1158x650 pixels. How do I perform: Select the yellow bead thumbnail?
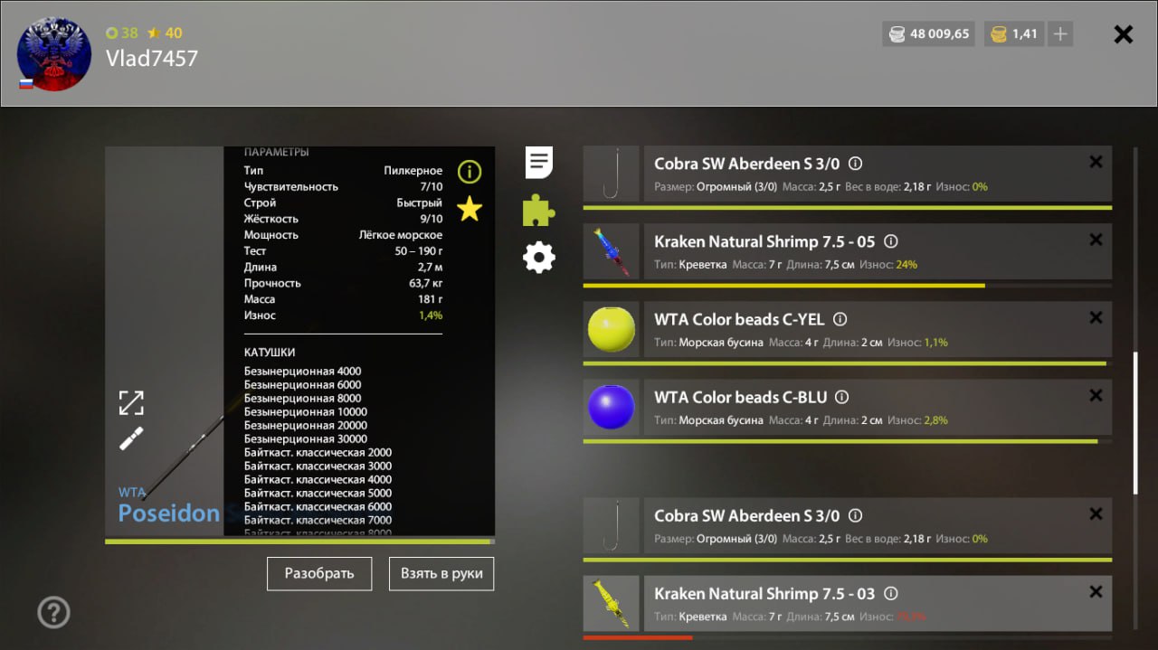(x=612, y=329)
